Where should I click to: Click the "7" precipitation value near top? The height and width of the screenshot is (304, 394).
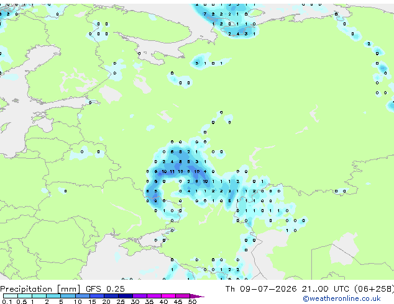coord(205,14)
